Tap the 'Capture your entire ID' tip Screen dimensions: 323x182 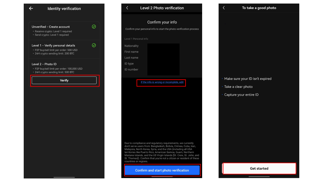pyautogui.click(x=241, y=95)
